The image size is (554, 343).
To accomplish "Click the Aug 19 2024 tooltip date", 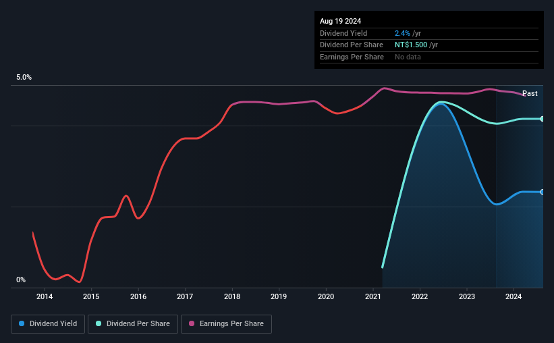I will click(x=340, y=21).
